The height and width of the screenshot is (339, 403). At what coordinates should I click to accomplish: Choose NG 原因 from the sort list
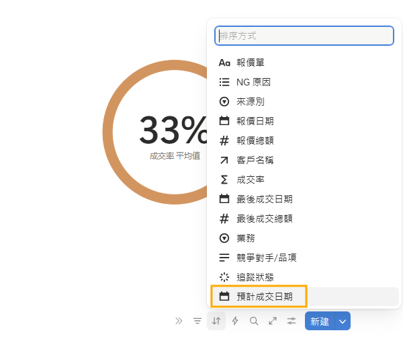pos(253,82)
